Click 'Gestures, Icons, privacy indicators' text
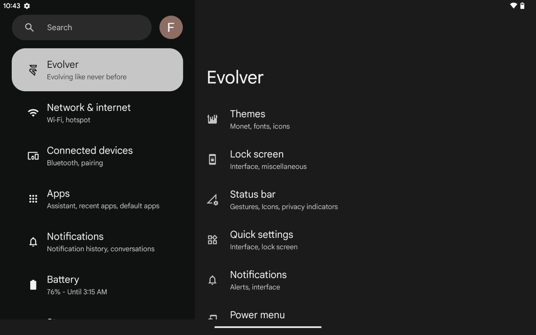This screenshot has width=536, height=335. click(x=284, y=207)
